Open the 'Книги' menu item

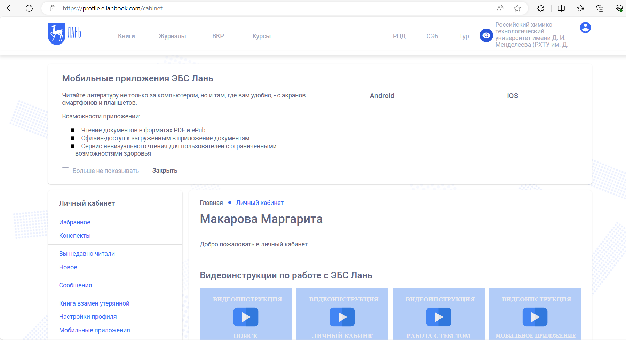click(x=126, y=36)
